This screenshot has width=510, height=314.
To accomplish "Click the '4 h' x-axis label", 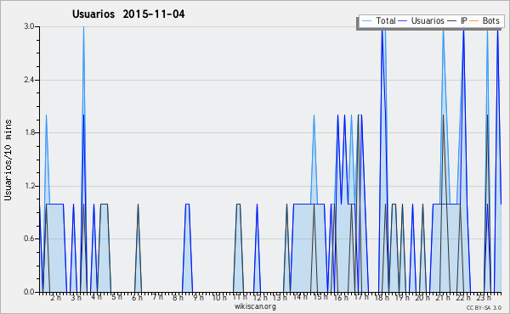I will pos(96,297).
